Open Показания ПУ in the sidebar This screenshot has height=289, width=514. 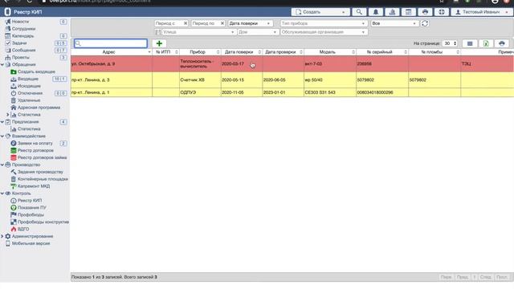pyautogui.click(x=32, y=208)
